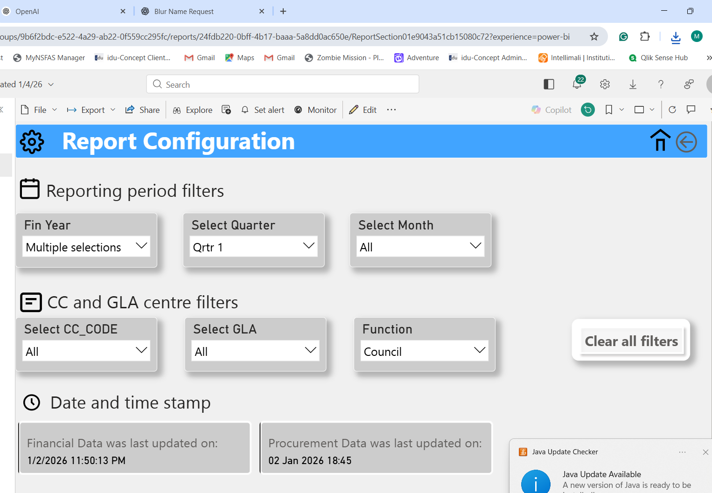The image size is (712, 493).
Task: Open the Explore feature
Action: coord(192,110)
